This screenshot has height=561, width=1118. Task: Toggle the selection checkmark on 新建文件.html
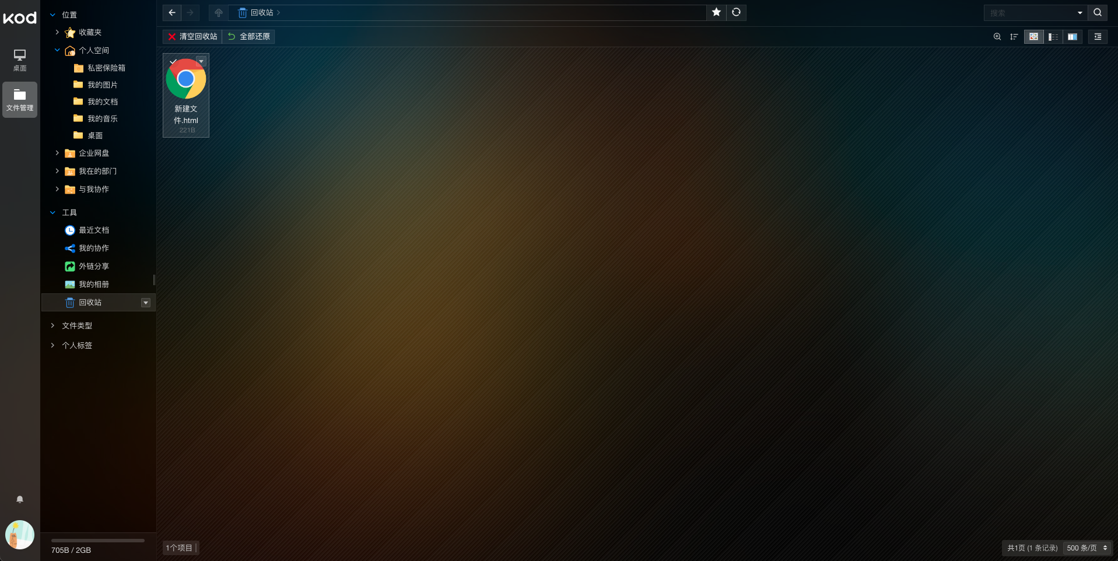pyautogui.click(x=173, y=61)
